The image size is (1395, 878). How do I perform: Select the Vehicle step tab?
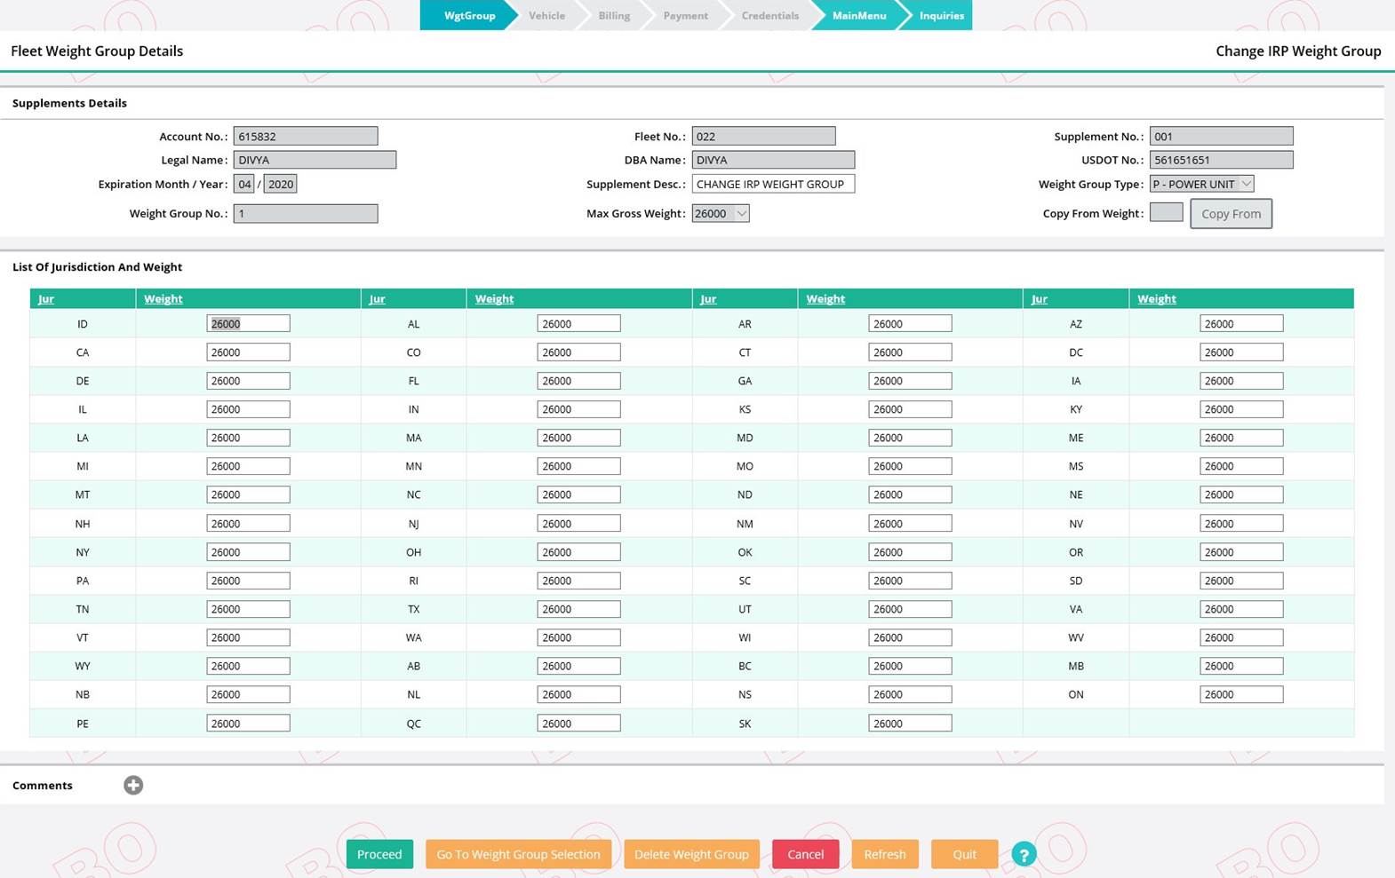[546, 15]
